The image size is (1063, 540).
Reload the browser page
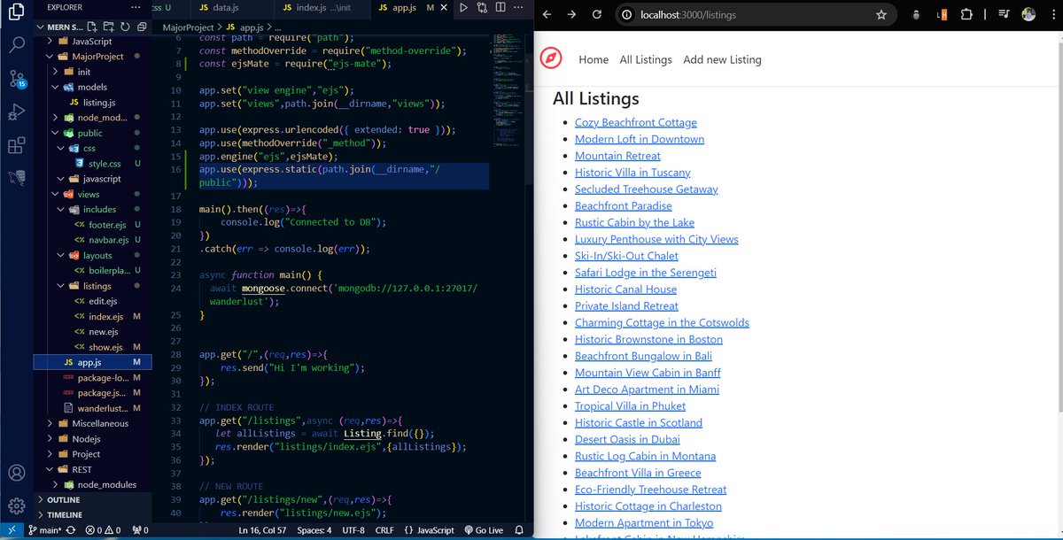[x=597, y=14]
